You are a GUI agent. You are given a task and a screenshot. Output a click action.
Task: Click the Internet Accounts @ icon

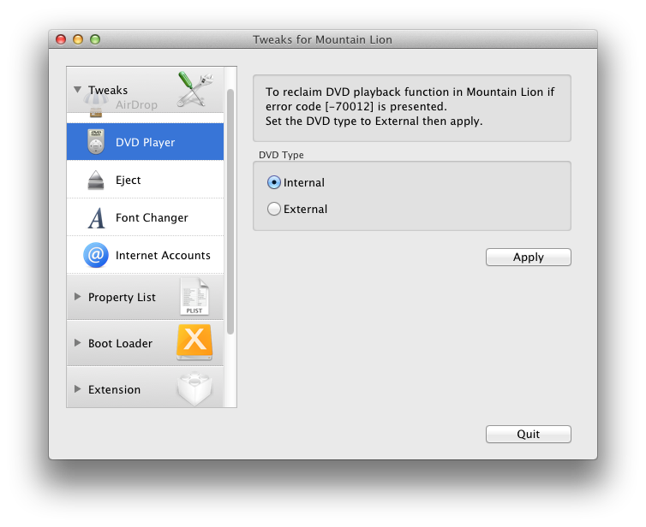pyautogui.click(x=96, y=255)
